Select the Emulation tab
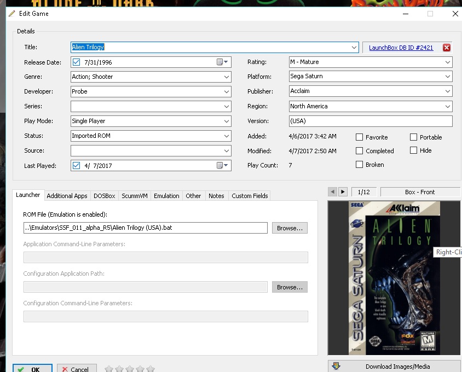Viewport: 462px width, 372px height. pos(166,196)
